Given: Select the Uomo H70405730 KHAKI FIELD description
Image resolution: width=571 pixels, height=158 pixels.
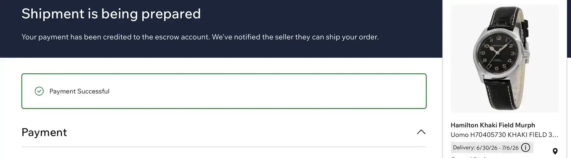Looking at the screenshot, I should [x=504, y=135].
